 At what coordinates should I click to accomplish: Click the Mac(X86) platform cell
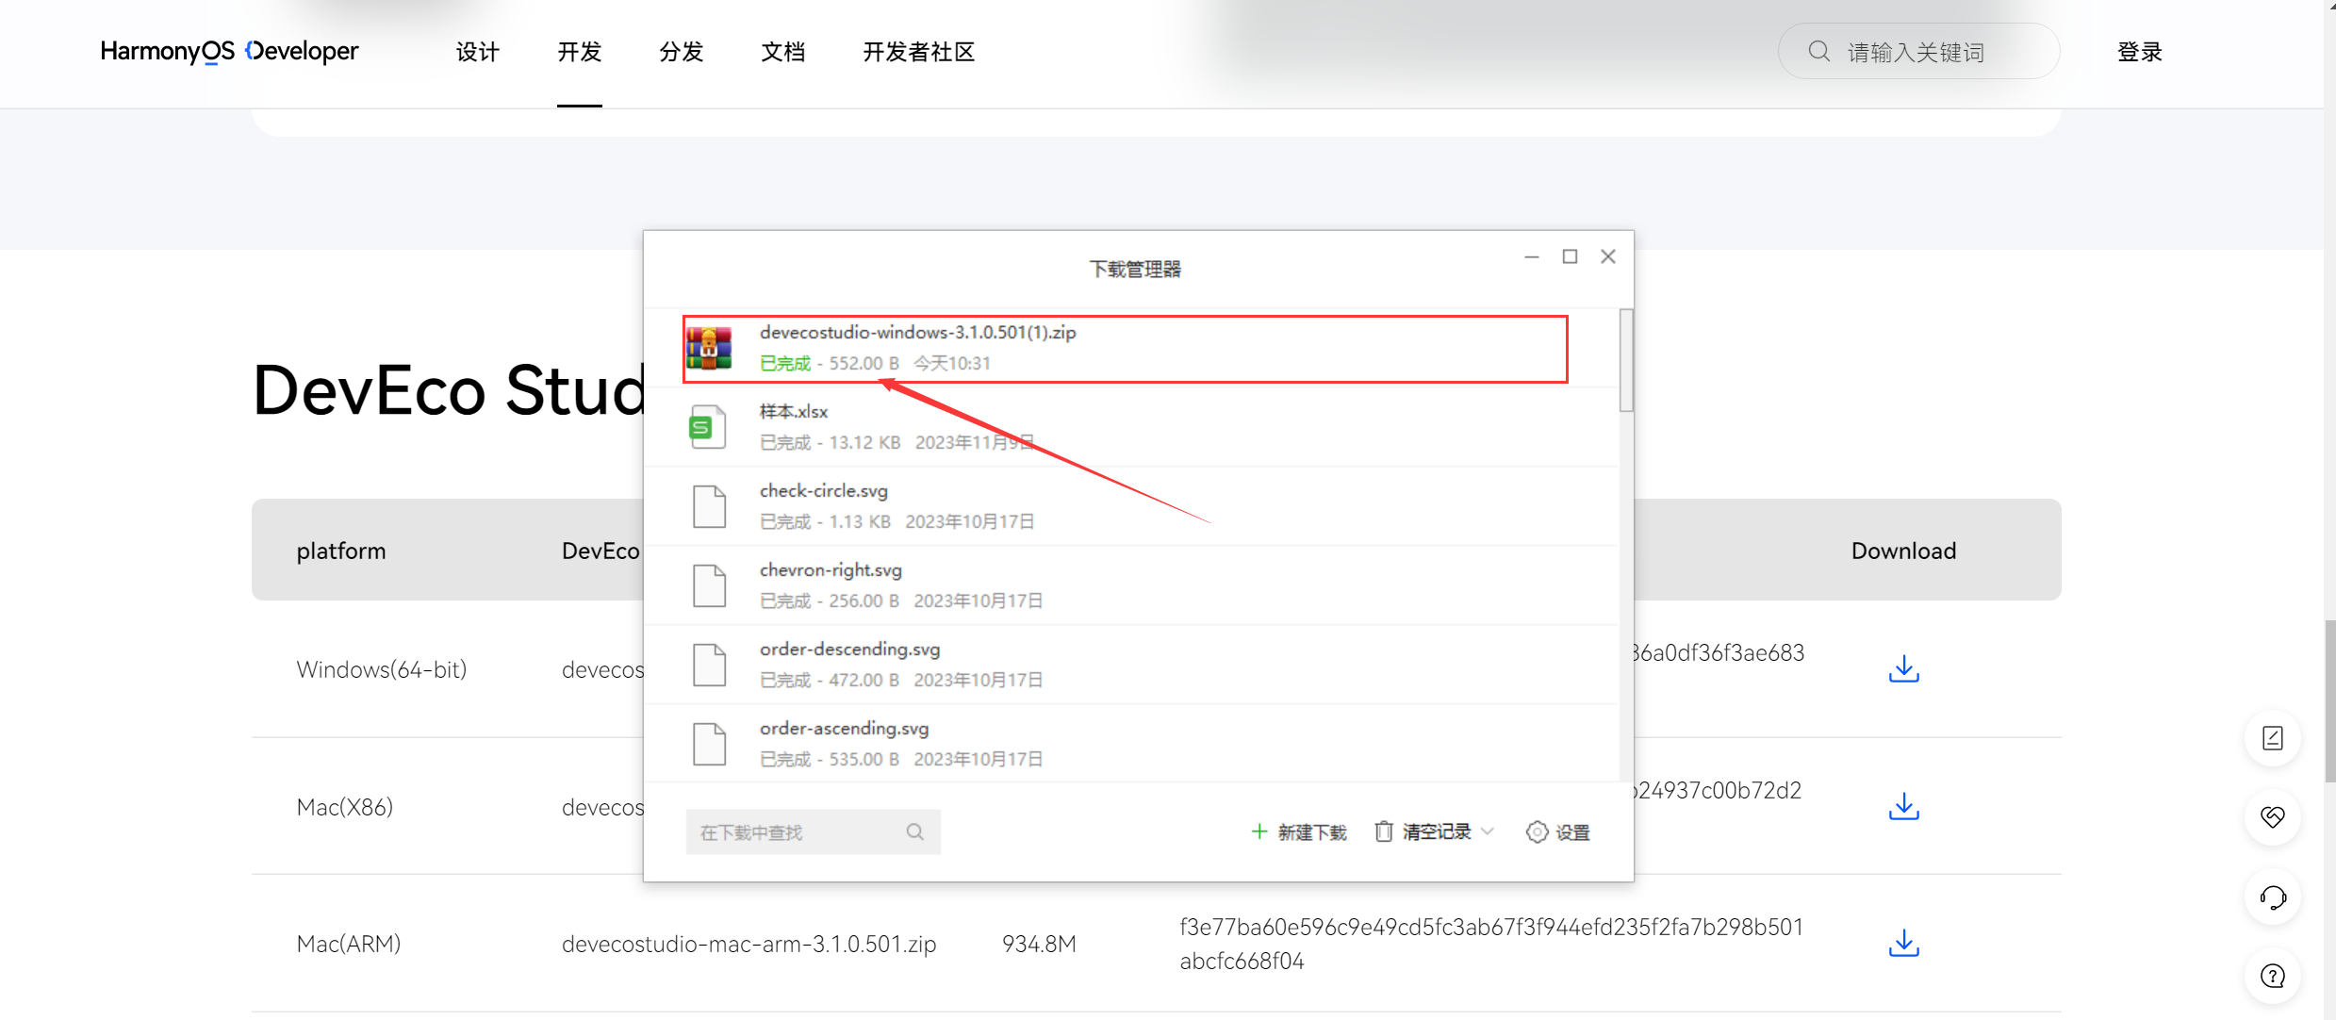pos(344,807)
